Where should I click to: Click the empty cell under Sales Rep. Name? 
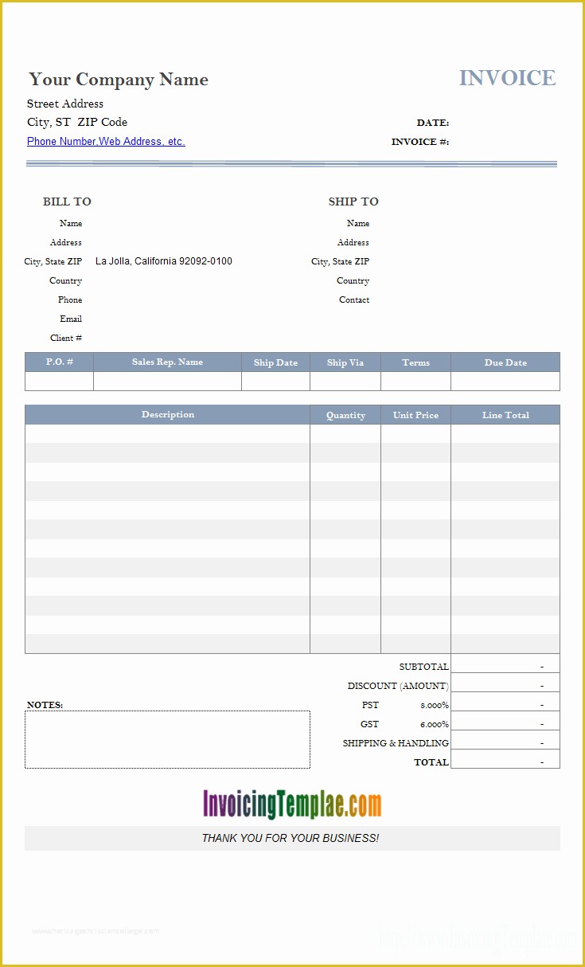168,382
